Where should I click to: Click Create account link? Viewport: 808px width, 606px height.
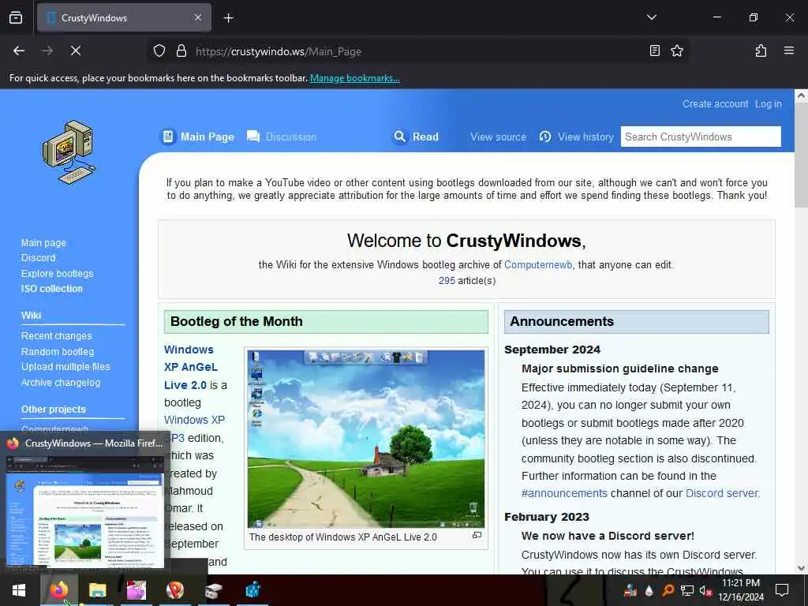tap(715, 104)
